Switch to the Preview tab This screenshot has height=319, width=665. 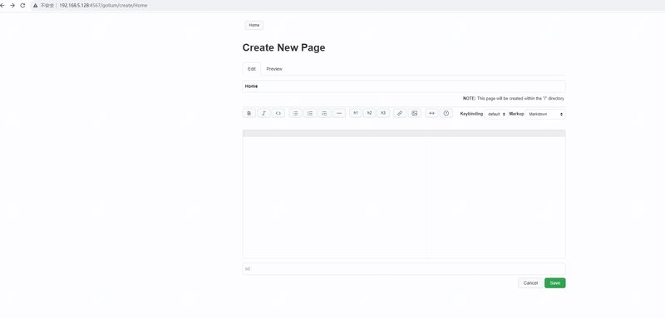[x=274, y=69]
